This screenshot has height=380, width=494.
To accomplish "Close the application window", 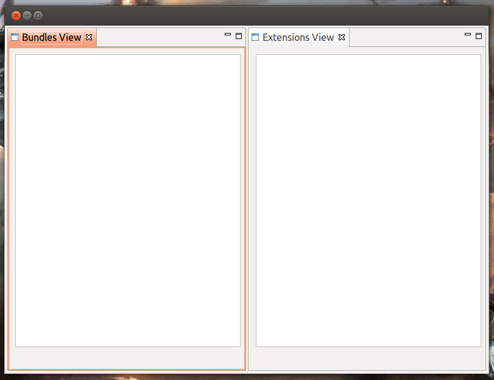I will [x=16, y=15].
